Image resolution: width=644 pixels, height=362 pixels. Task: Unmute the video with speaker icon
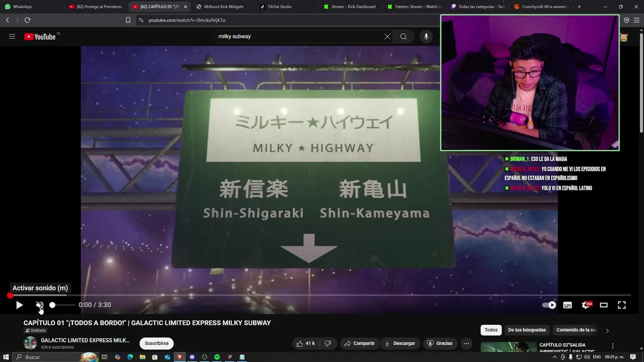point(40,305)
